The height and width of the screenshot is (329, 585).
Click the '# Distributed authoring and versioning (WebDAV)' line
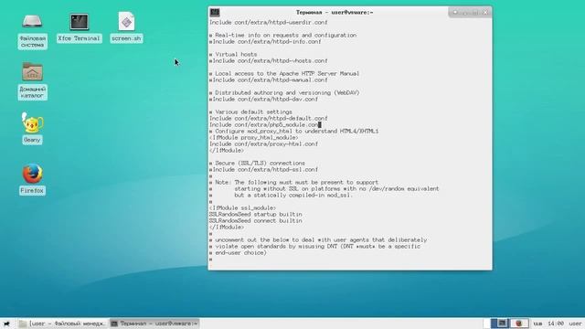[x=284, y=93]
